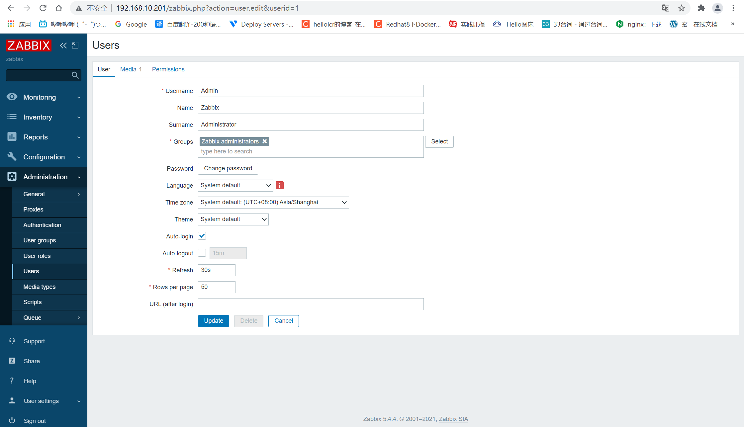This screenshot has width=744, height=427.
Task: Go back in browser history
Action: click(x=11, y=8)
